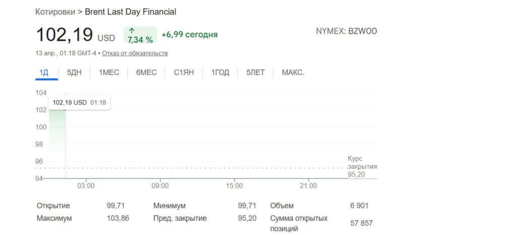Select the 1Д time range tab
The image size is (516, 235).
[44, 72]
